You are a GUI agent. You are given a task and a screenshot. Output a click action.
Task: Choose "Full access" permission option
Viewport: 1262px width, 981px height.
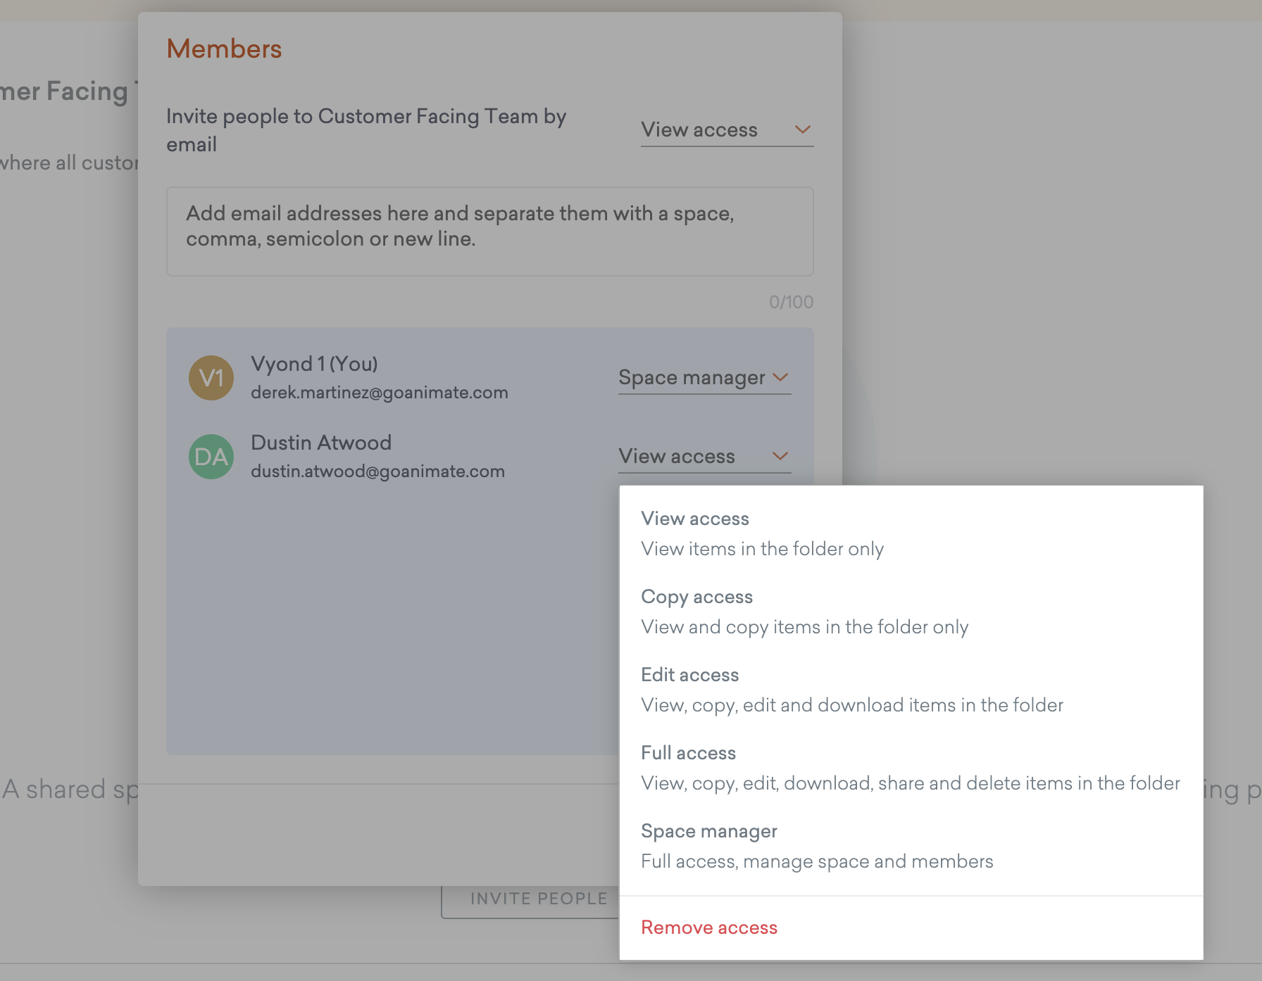click(688, 753)
